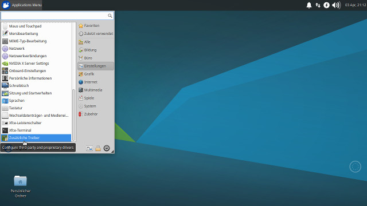Select the Zuletzt verwendet category
Screen dimensions: 367x206
click(96, 34)
